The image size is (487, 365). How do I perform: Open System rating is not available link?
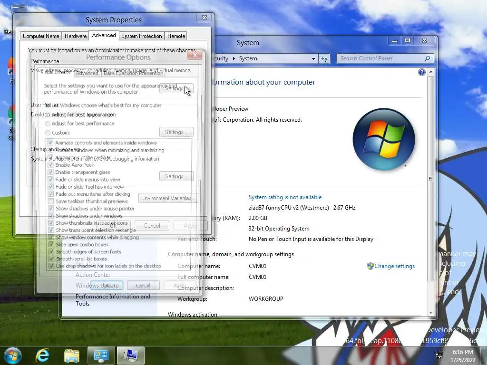pyautogui.click(x=285, y=197)
